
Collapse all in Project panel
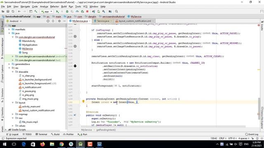[x=53, y=21]
